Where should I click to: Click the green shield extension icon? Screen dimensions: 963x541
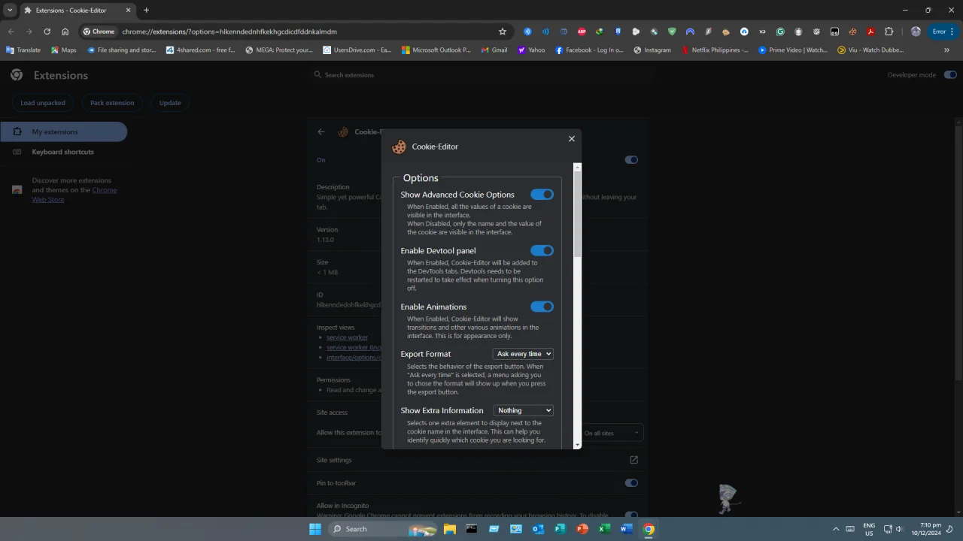tap(672, 32)
